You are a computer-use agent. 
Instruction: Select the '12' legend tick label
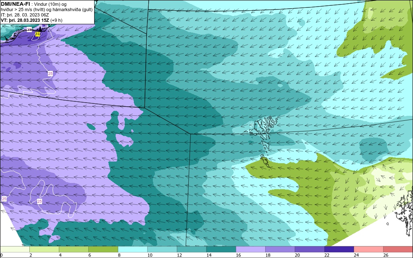(x=179, y=255)
